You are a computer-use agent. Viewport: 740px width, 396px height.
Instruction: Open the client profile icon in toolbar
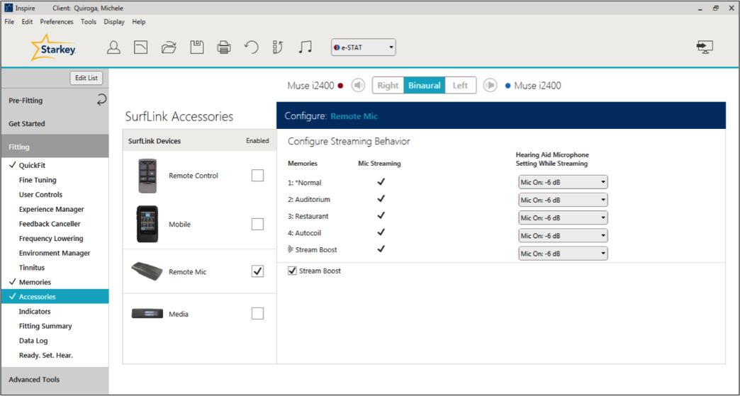point(113,47)
